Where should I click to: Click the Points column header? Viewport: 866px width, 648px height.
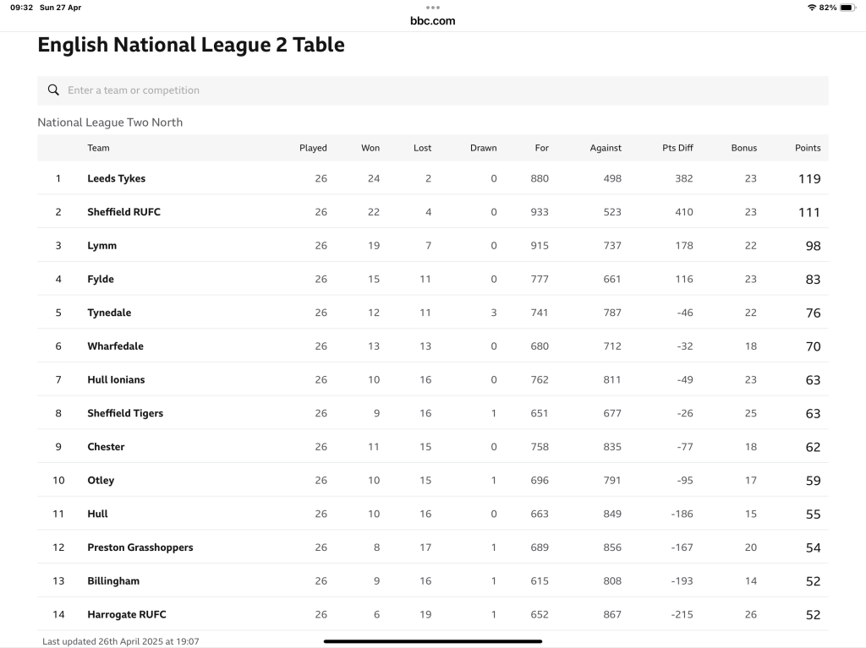click(x=808, y=148)
